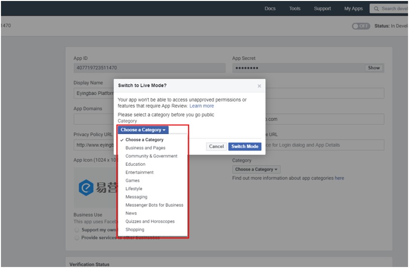Open the Choose a Category dropdown in dialog

coord(143,130)
